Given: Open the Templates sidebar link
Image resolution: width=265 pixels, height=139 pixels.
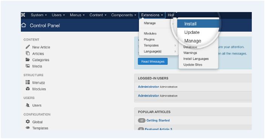Looking at the screenshot, I should click(40, 128).
